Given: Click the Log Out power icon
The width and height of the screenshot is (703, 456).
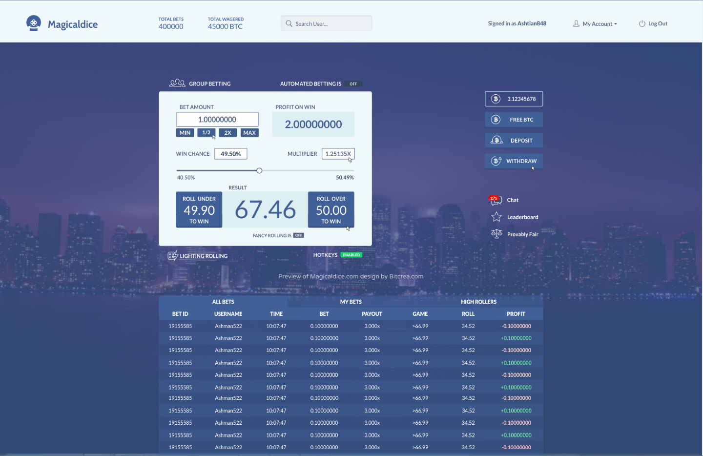Looking at the screenshot, I should pos(642,23).
